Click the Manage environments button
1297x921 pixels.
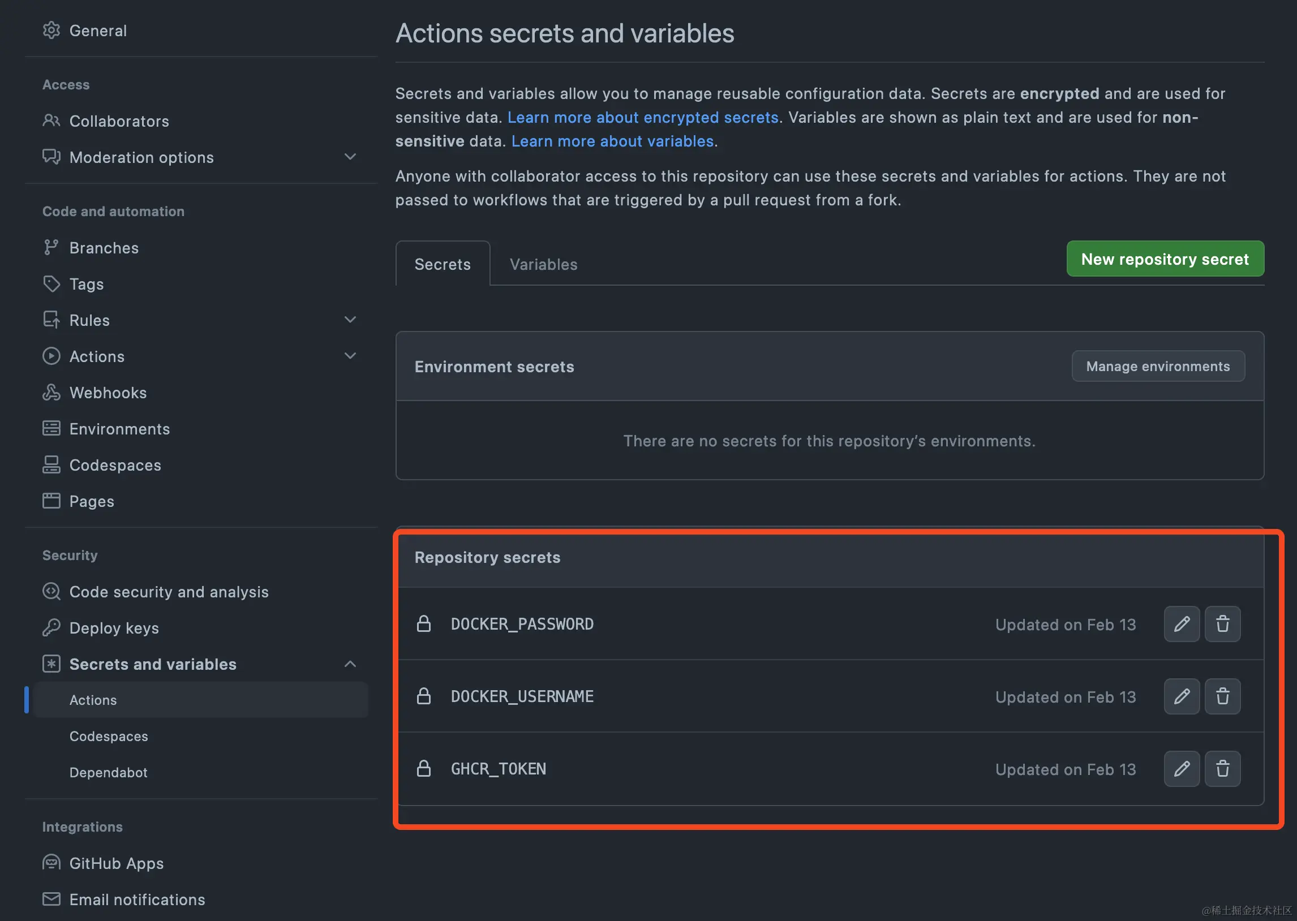(1157, 367)
